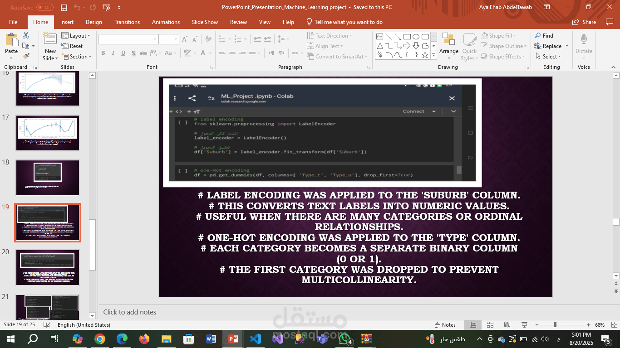Switch to the Design tab
Image resolution: width=620 pixels, height=348 pixels.
(x=94, y=22)
